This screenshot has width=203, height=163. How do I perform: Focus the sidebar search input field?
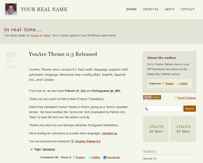tap(163, 108)
